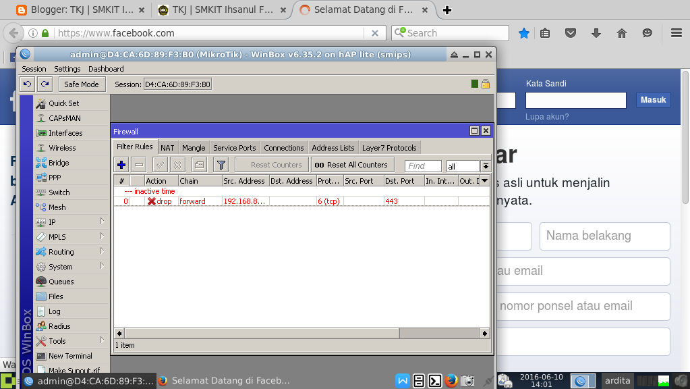
Task: Click the Remove rule minus button
Action: tap(139, 165)
